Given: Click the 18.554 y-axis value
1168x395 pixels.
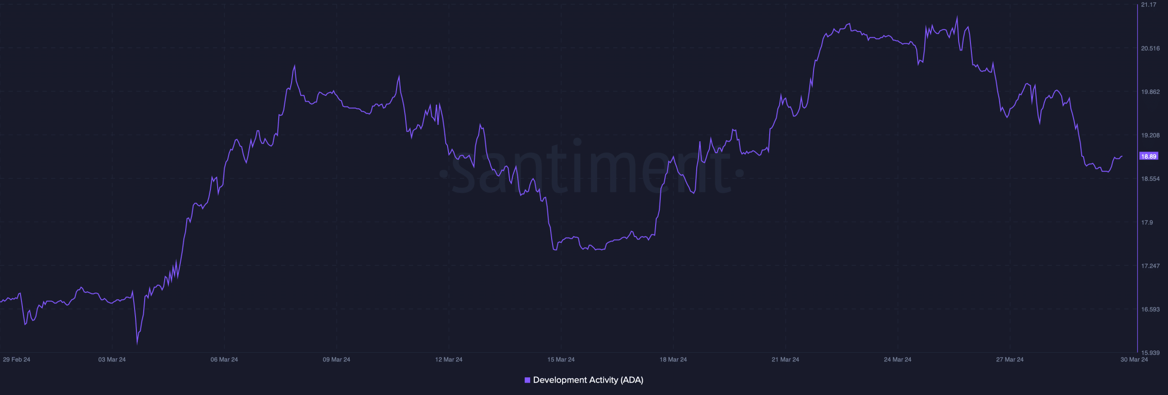Looking at the screenshot, I should click(x=1150, y=179).
